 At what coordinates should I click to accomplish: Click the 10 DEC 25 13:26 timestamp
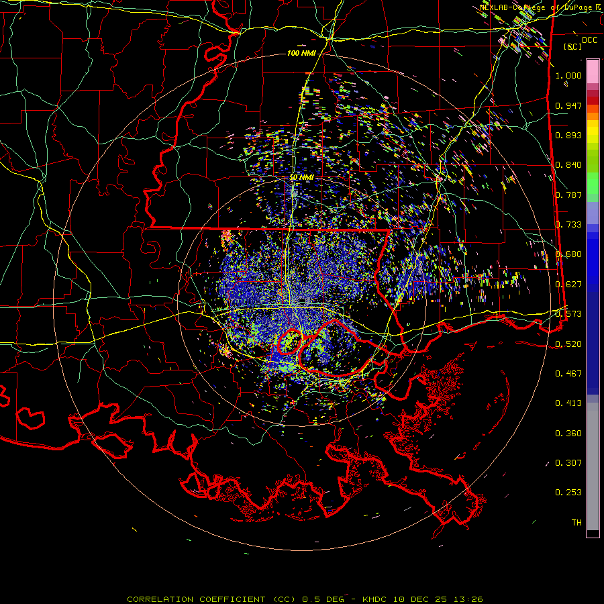(439, 599)
